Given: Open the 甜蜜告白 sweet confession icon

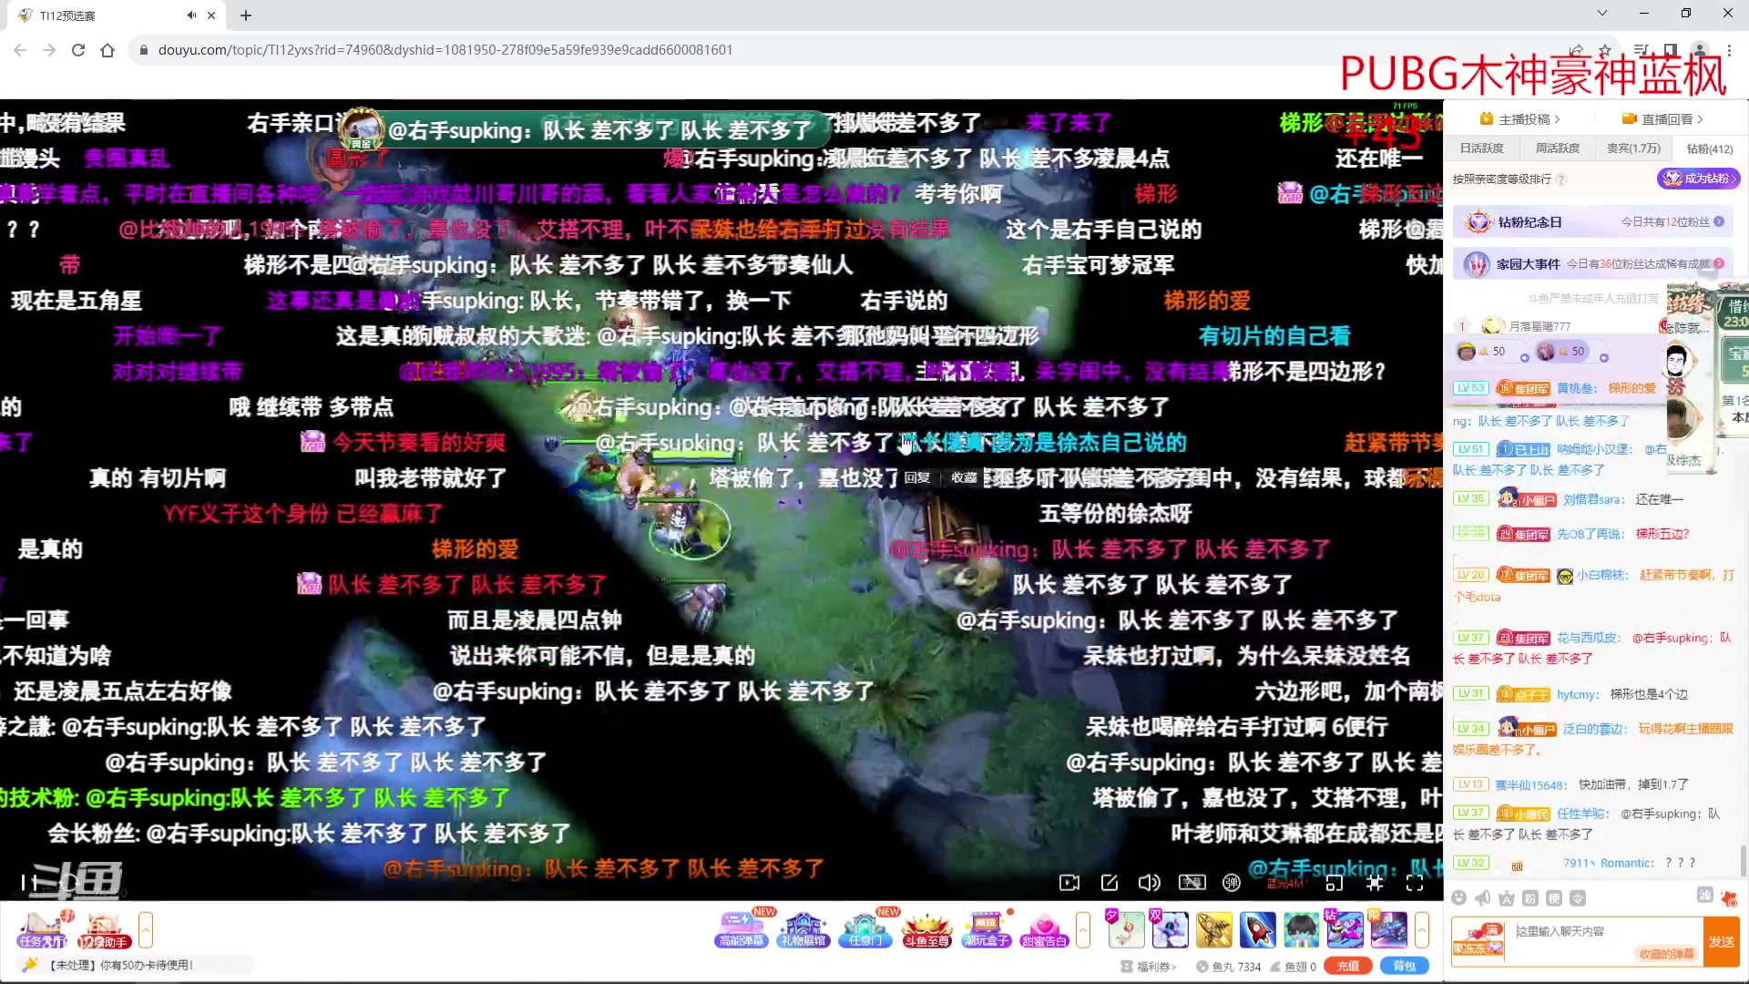Looking at the screenshot, I should click(1044, 929).
